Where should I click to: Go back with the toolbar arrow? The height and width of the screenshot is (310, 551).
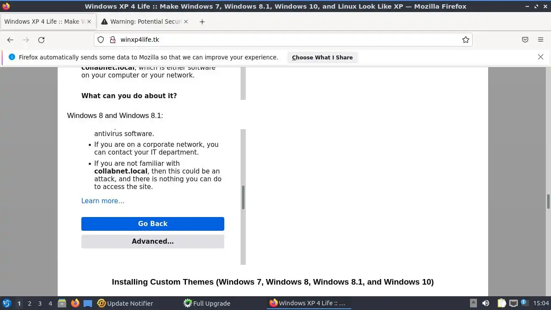coord(10,40)
